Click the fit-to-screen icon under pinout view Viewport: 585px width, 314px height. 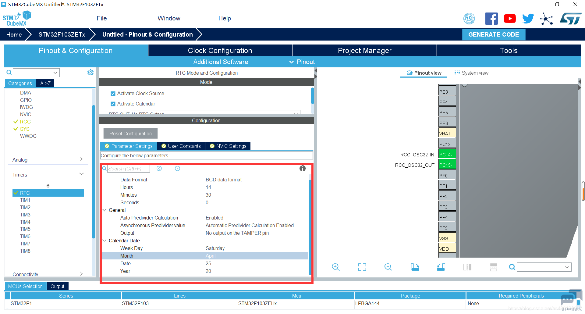(x=362, y=267)
